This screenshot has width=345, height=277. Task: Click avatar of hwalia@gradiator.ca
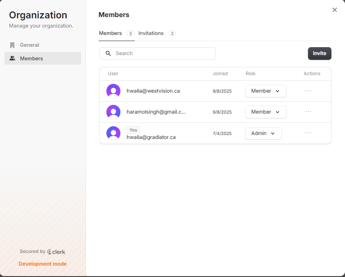coord(113,133)
